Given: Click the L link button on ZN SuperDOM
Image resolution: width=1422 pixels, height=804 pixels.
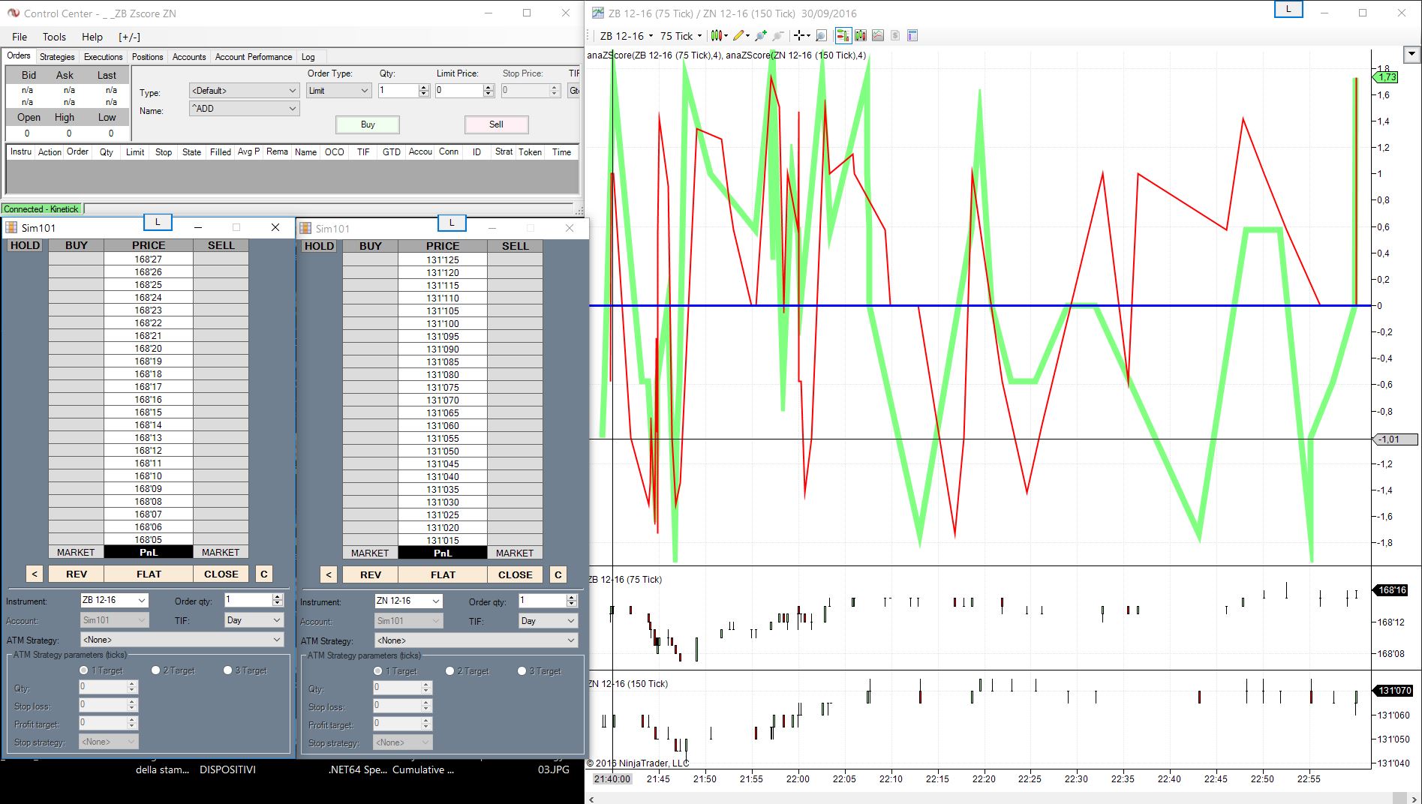Looking at the screenshot, I should [x=452, y=223].
